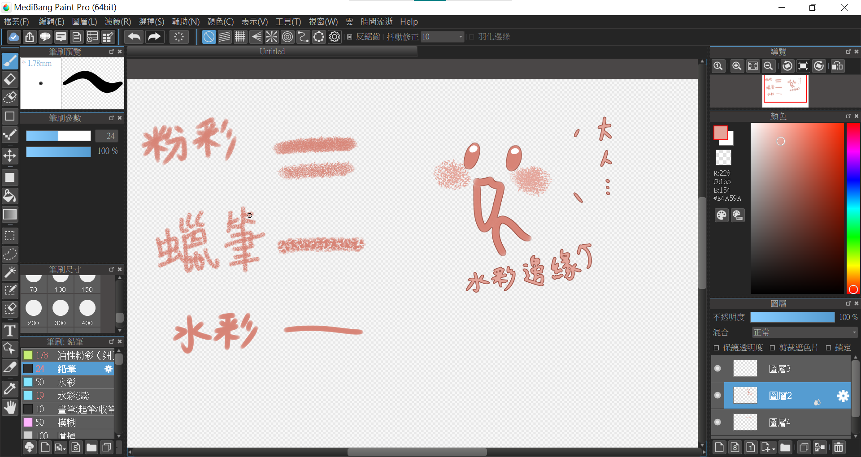
Task: Select 水彩 brush in list
Action: (68, 382)
